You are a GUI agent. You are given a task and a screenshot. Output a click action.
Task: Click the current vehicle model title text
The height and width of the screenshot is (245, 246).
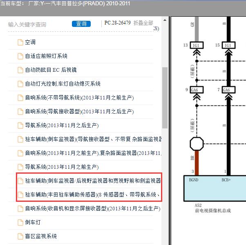[x=65, y=3]
